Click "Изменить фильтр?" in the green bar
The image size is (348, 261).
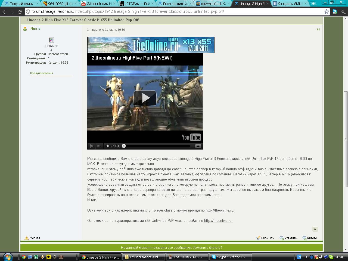pyautogui.click(x=208, y=247)
